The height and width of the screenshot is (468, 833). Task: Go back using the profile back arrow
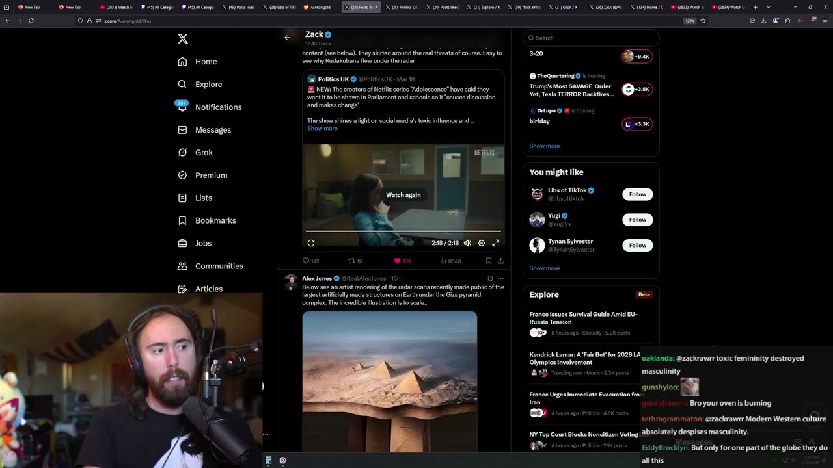click(287, 38)
